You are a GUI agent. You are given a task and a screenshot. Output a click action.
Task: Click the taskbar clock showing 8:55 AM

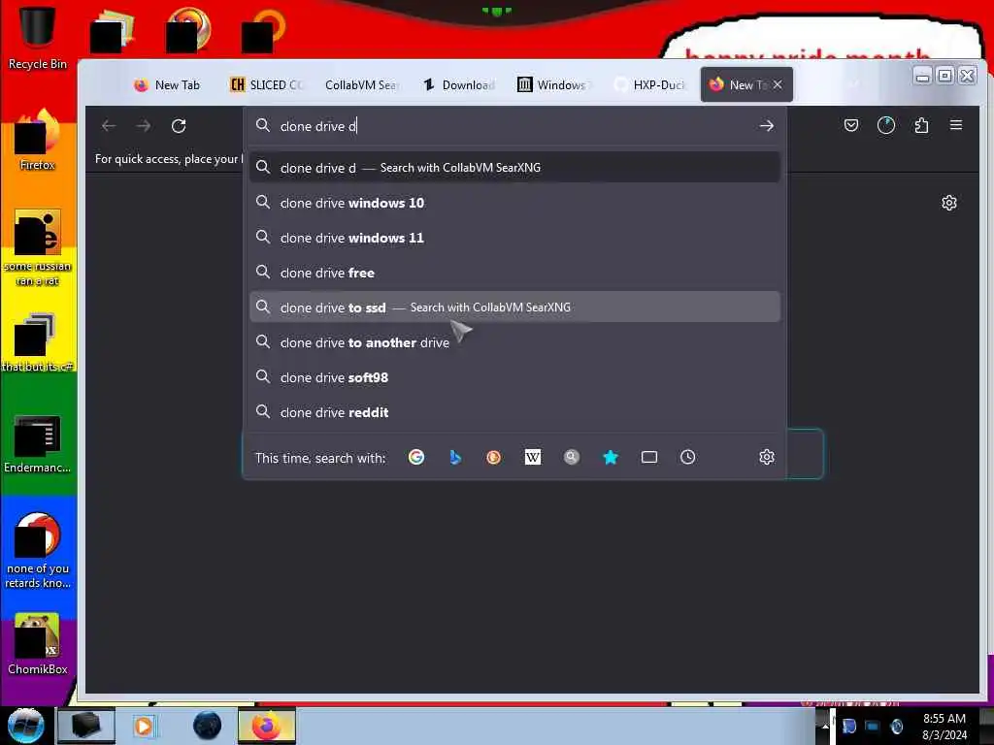pyautogui.click(x=944, y=726)
